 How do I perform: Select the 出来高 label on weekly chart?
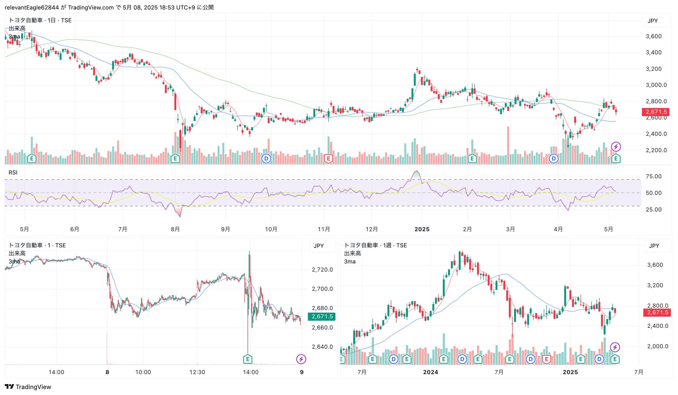353,253
